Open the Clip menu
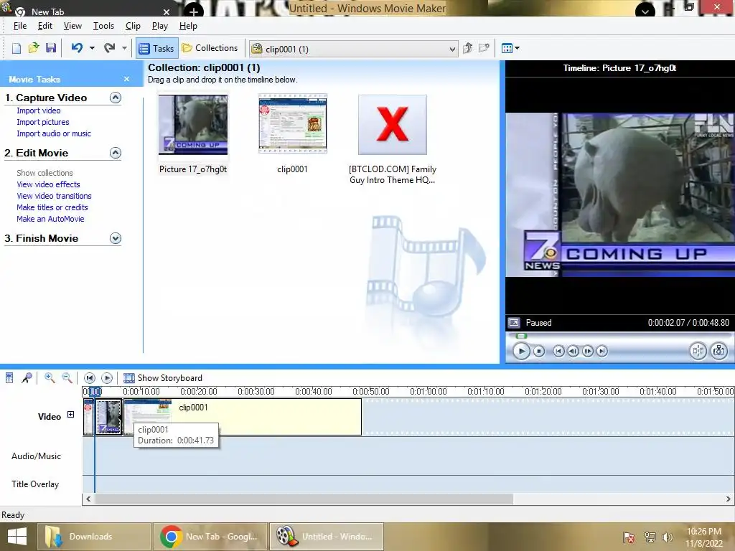The width and height of the screenshot is (735, 551). (133, 26)
